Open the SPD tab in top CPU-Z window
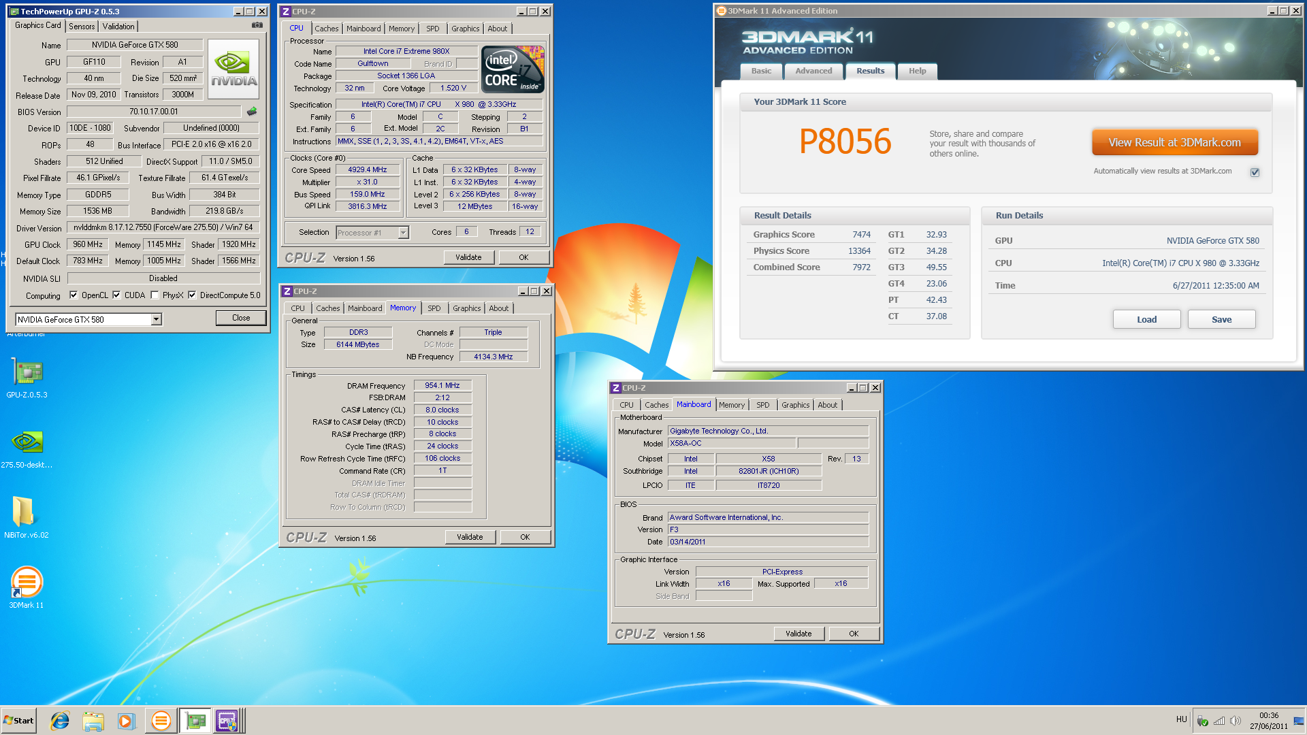Viewport: 1307px width, 735px height. tap(433, 29)
